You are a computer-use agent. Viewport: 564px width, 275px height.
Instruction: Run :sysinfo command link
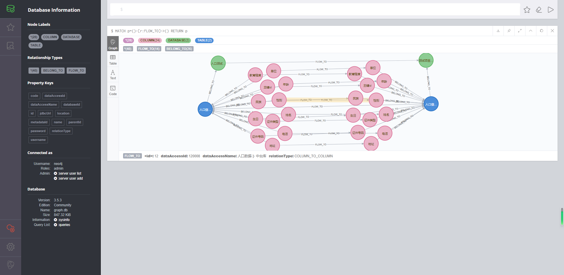pyautogui.click(x=62, y=220)
